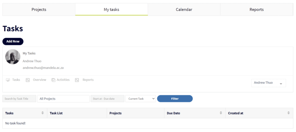Click the Reports icon below the profile

pyautogui.click(x=77, y=80)
